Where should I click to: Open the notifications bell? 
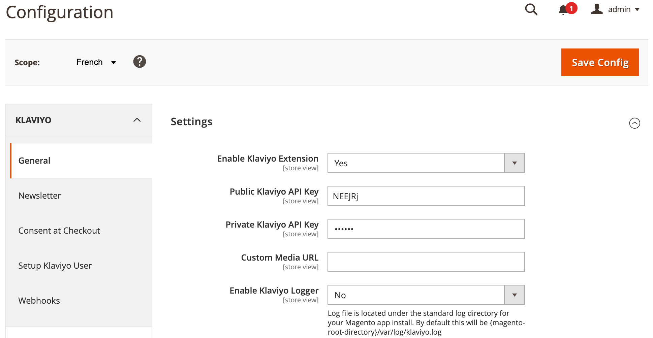coord(563,10)
